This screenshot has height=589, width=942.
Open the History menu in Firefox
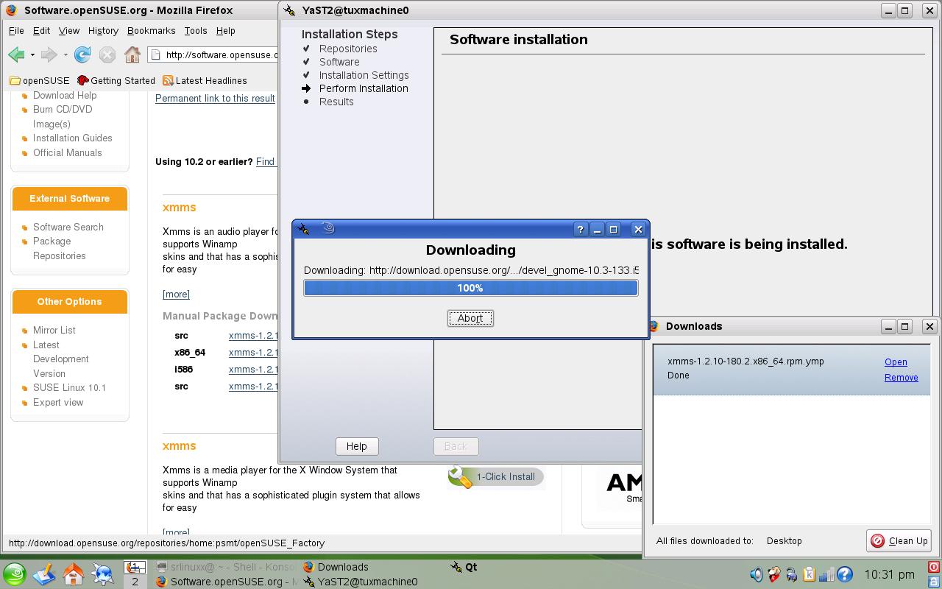103,31
